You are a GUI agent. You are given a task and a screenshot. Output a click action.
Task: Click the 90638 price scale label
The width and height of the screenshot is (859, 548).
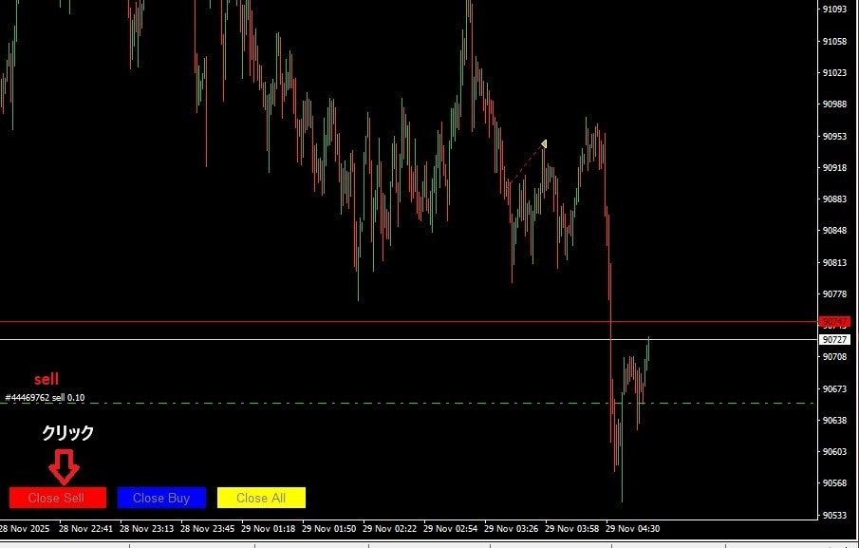[x=835, y=421]
